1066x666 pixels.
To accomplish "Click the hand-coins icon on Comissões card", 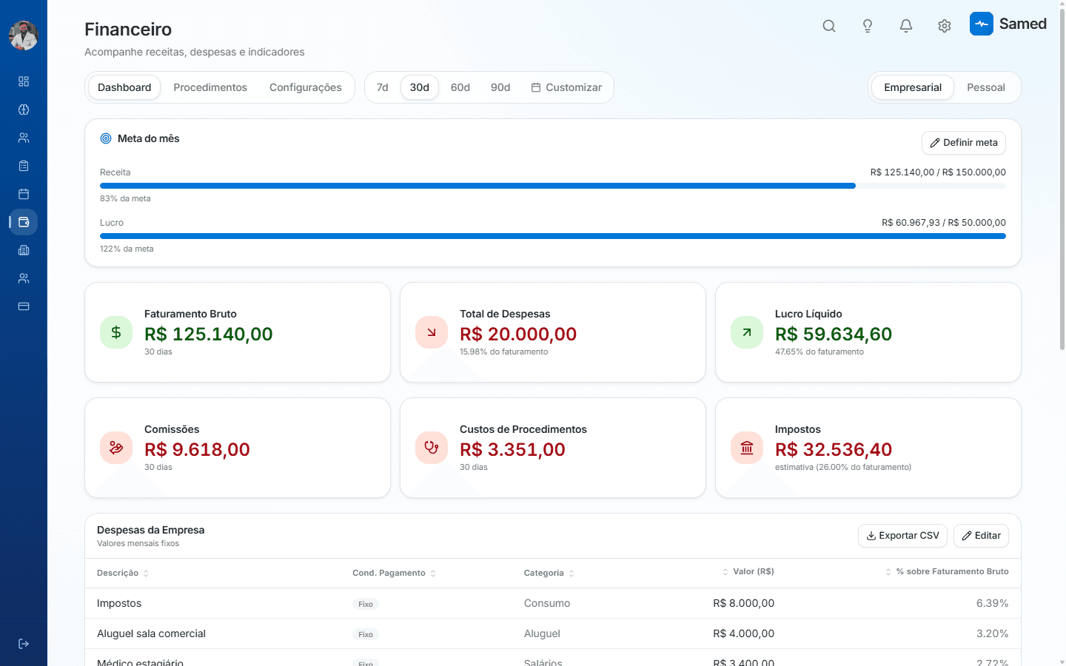I will 116,448.
